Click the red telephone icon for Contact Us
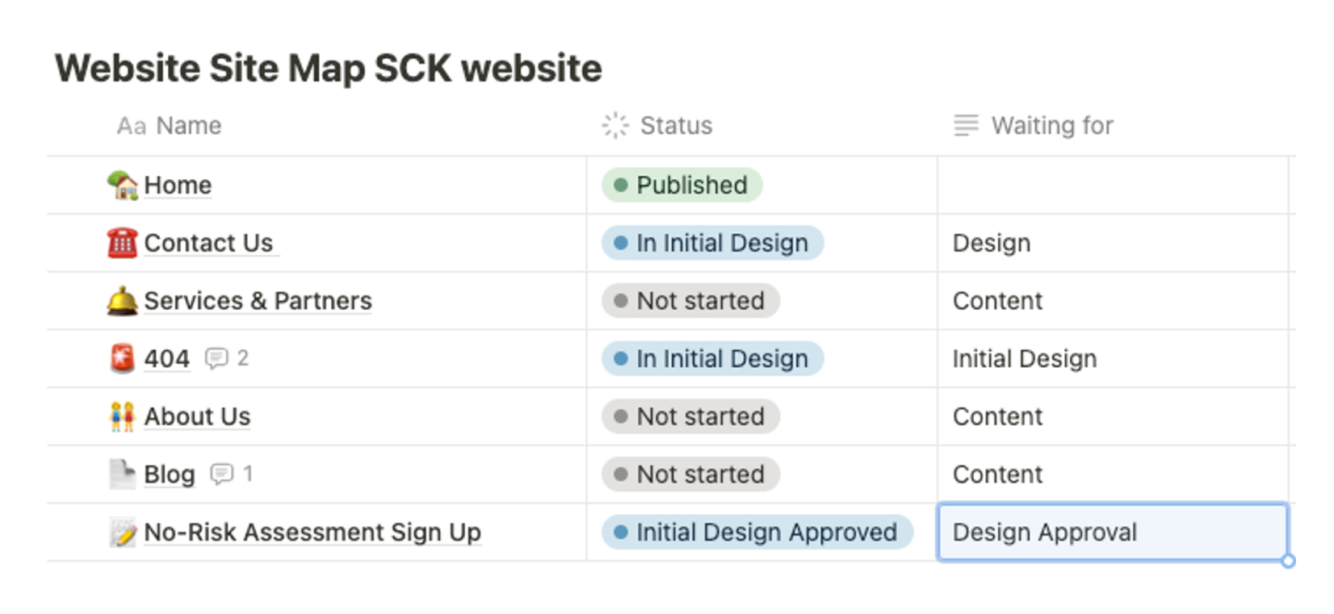Viewport: 1334px width, 614px height. 122,243
